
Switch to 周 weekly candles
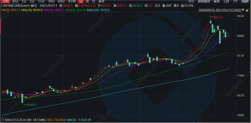[x=87, y=2]
